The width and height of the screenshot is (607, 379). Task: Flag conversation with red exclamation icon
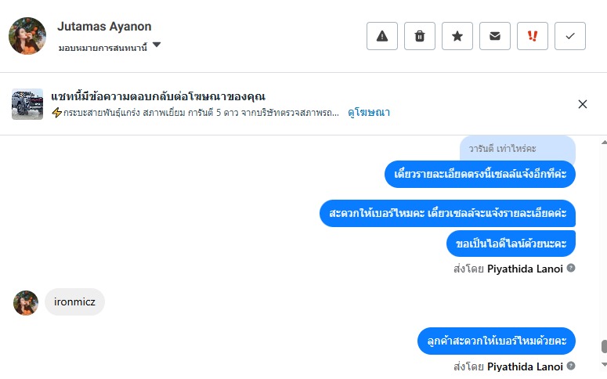[x=533, y=36]
